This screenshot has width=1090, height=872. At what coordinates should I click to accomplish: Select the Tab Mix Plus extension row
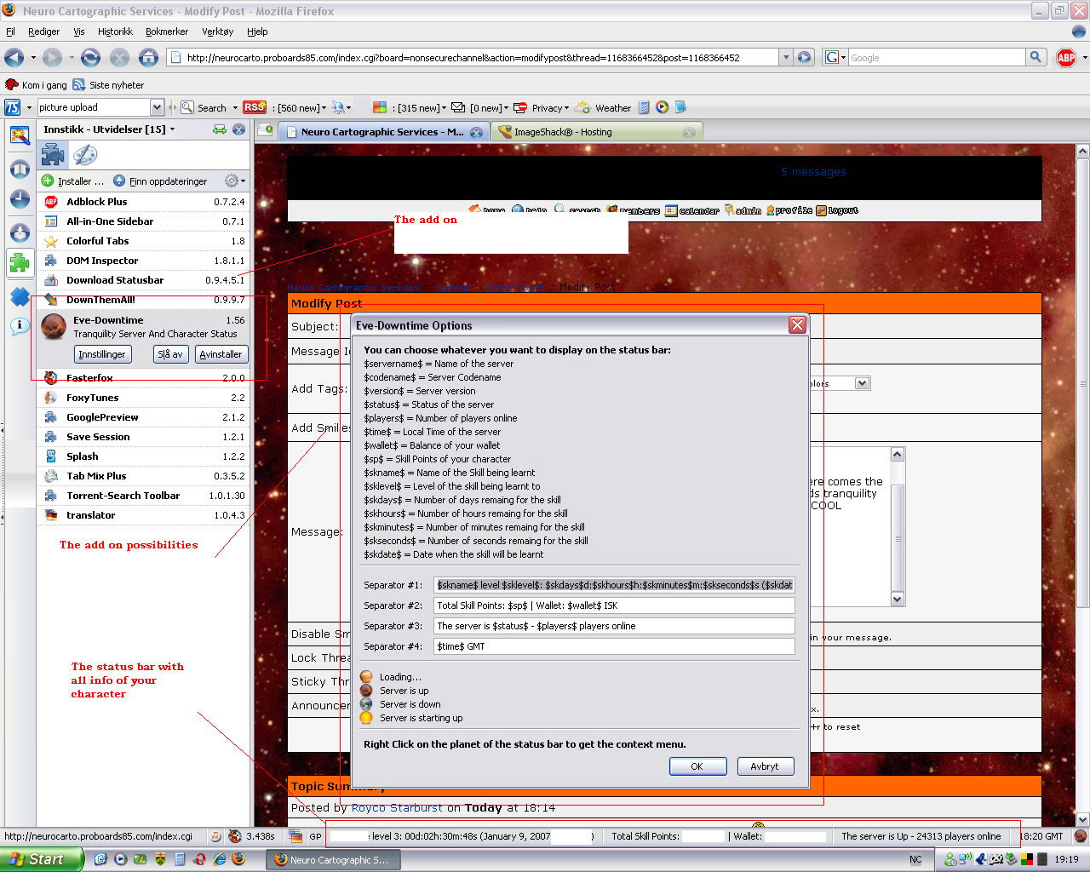coord(144,476)
